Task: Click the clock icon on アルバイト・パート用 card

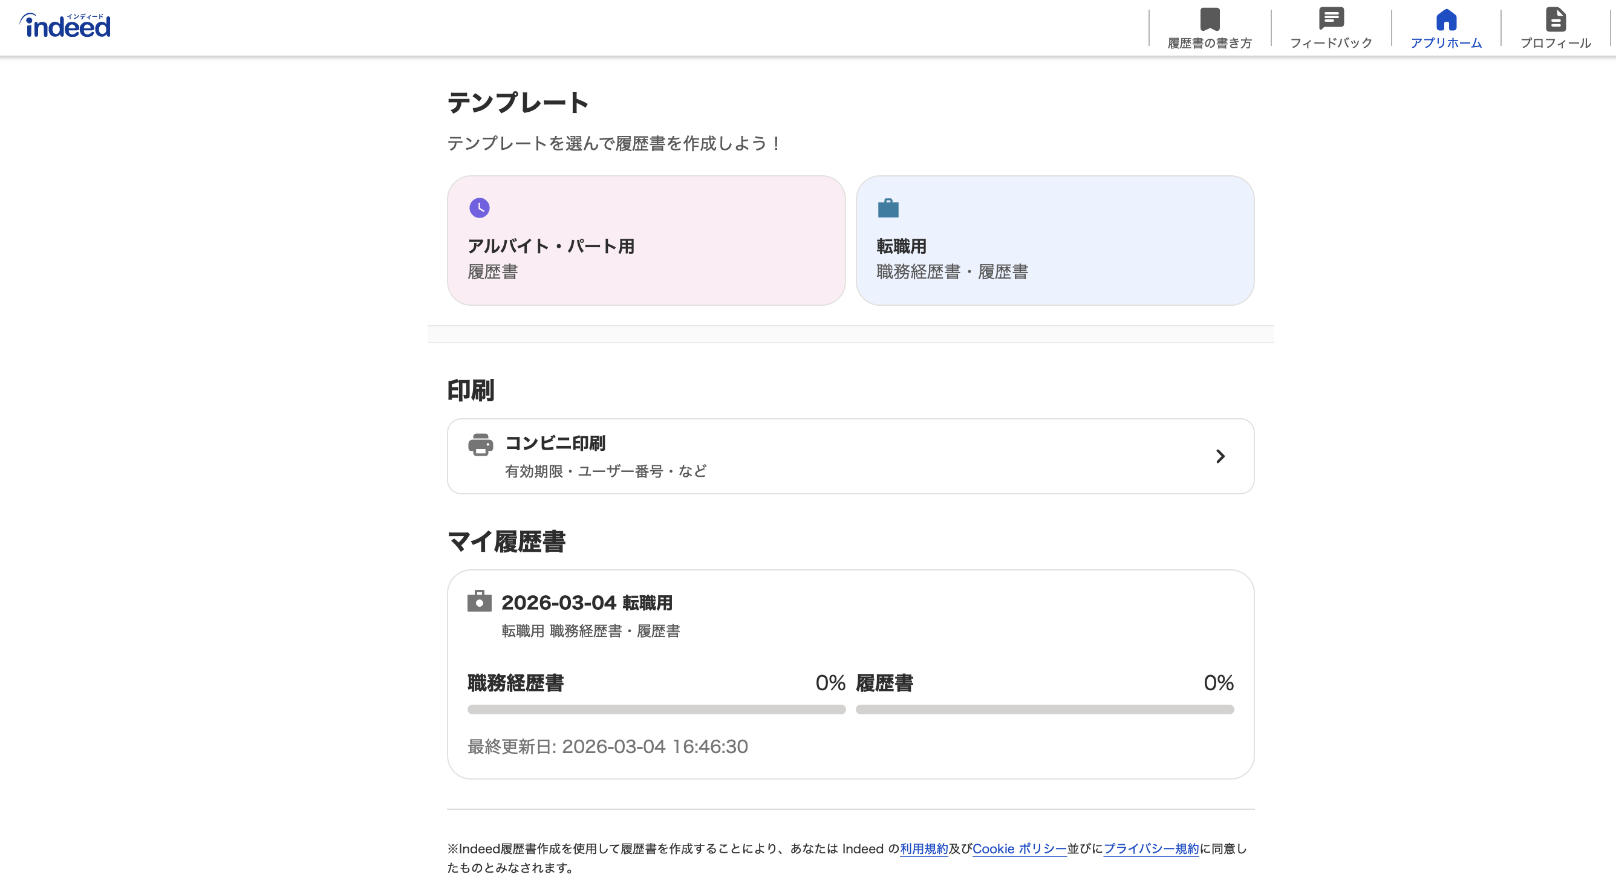Action: pos(479,207)
